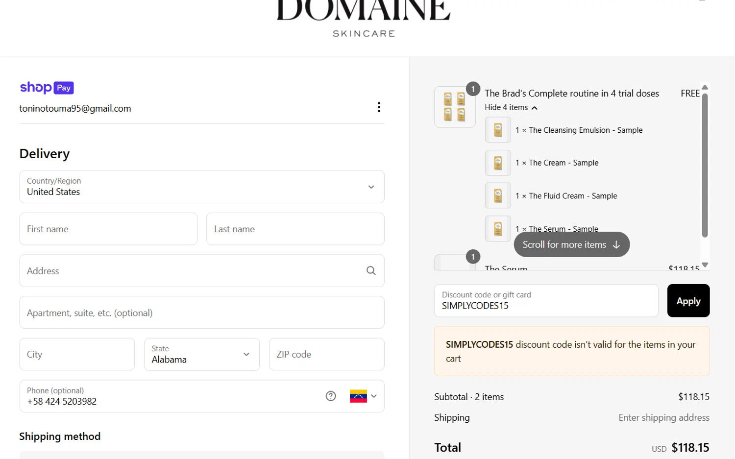
Task: Open the three-dot account options menu
Action: coord(379,107)
